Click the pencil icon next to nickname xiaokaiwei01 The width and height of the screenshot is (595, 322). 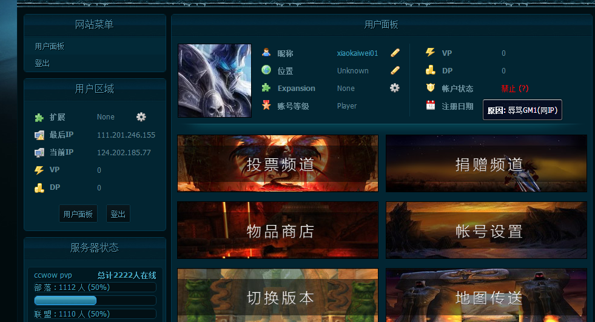click(x=395, y=53)
